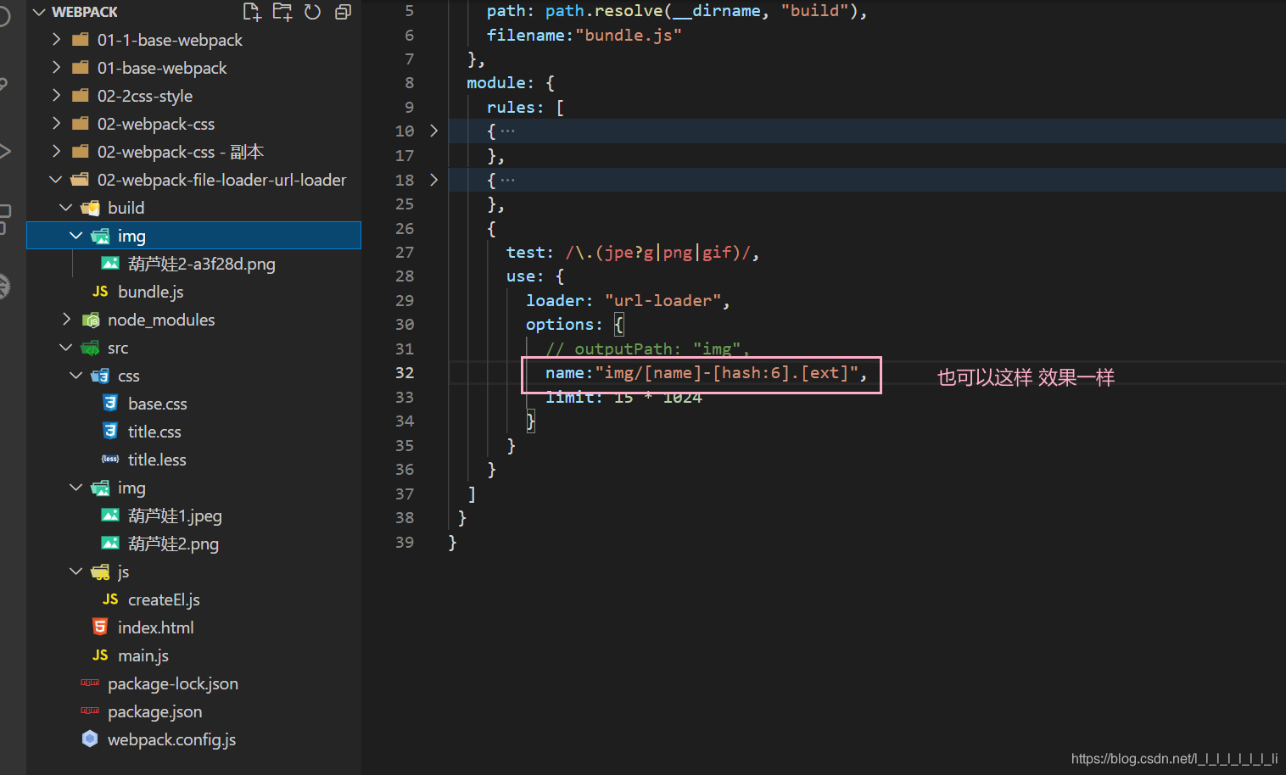1286x775 pixels.
Task: Open base.css from the css folder
Action: coord(158,403)
